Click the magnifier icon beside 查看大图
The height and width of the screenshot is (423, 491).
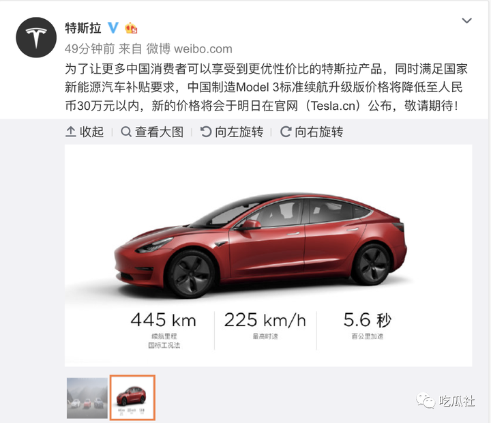coord(126,132)
